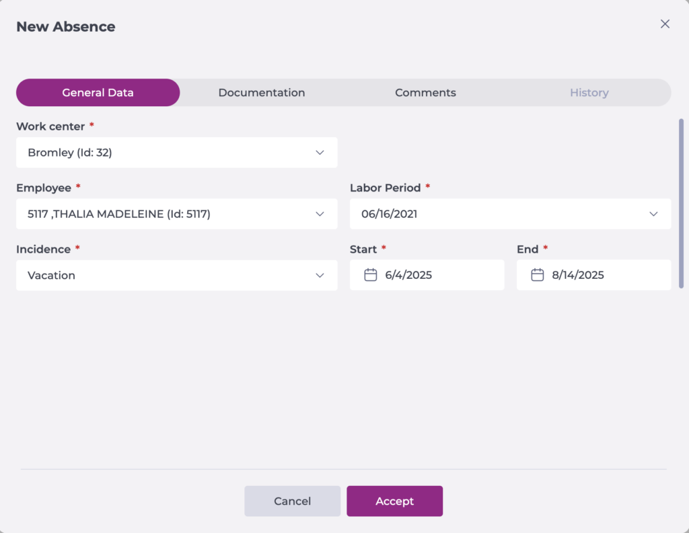Click the Start date text 6/4/2025
Viewport: 689px width, 533px height.
point(408,275)
